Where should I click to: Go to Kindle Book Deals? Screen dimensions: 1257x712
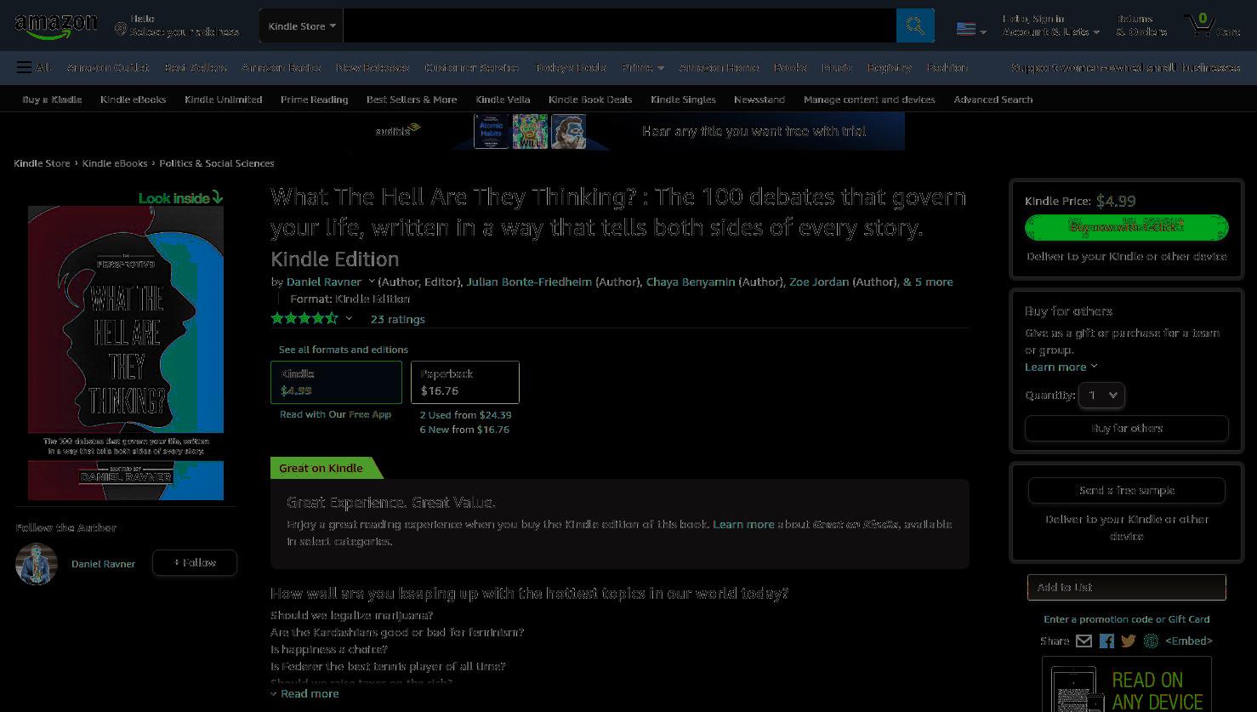pos(589,100)
